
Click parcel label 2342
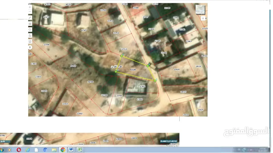tap(182, 29)
